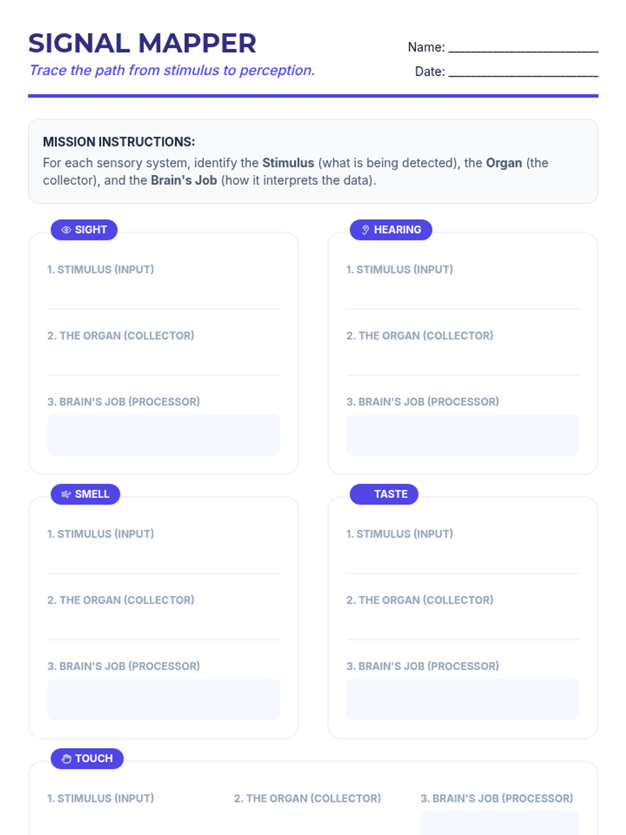Click the Touch organ (collector) label
Screen dimensions: 626x835
pyautogui.click(x=307, y=798)
